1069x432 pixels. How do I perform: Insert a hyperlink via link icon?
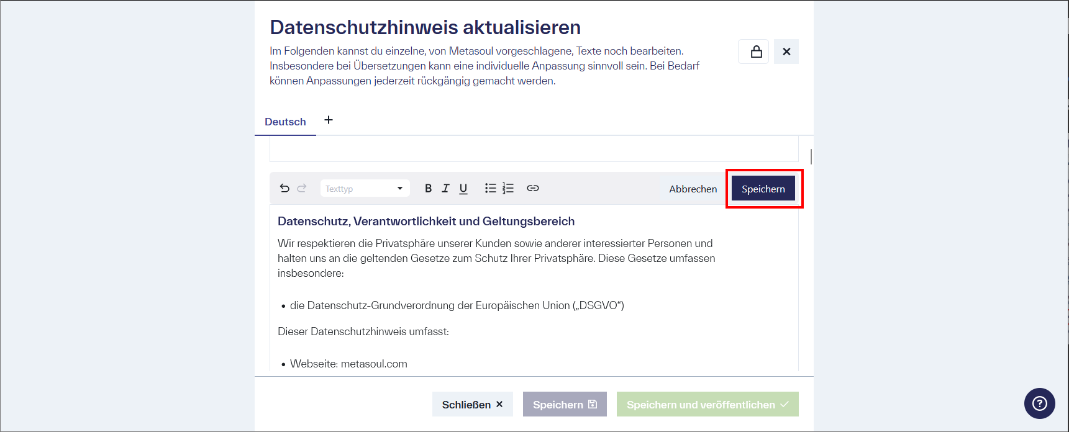coord(533,188)
